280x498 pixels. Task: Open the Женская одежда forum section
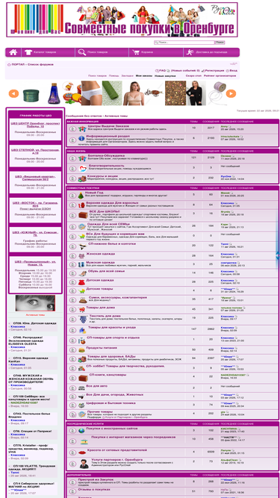(101, 254)
